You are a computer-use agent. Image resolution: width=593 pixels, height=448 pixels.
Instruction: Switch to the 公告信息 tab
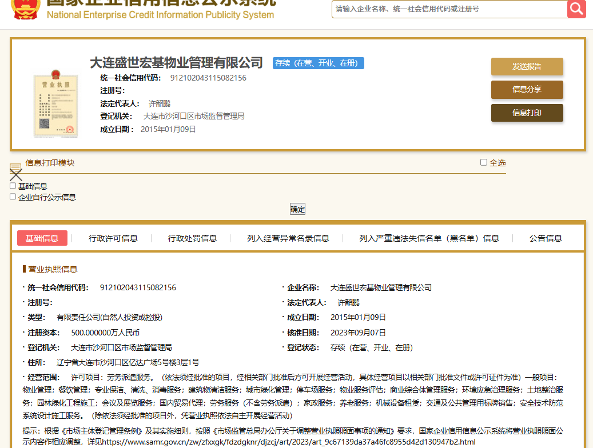(546, 238)
